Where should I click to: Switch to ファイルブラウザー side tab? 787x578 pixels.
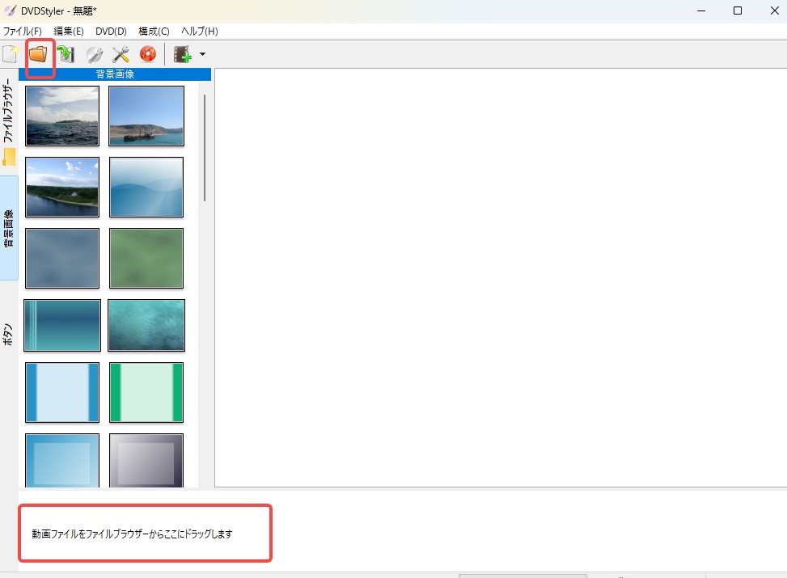pos(9,121)
